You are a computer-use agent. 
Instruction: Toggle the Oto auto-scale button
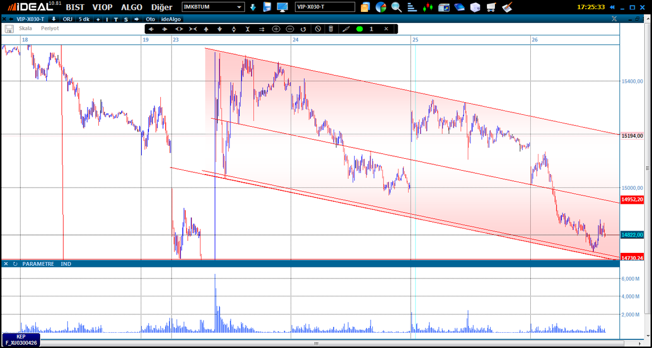151,19
